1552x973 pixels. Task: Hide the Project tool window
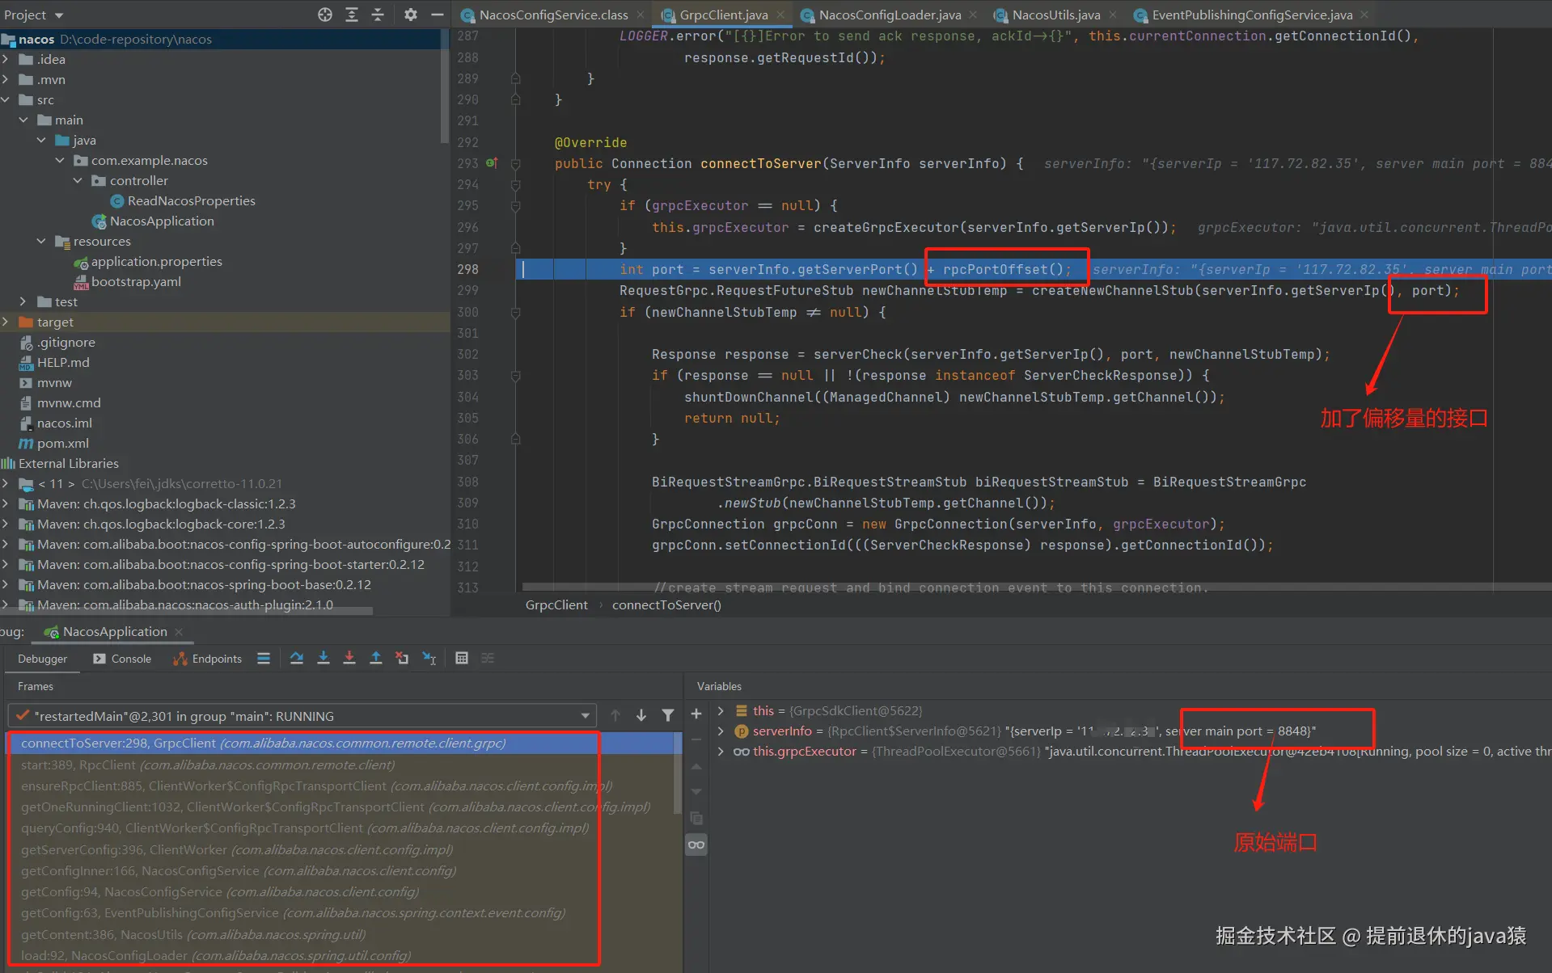(x=438, y=15)
